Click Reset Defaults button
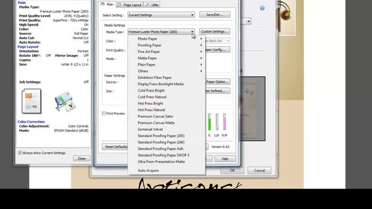This screenshot has width=372, height=209. click(115, 147)
